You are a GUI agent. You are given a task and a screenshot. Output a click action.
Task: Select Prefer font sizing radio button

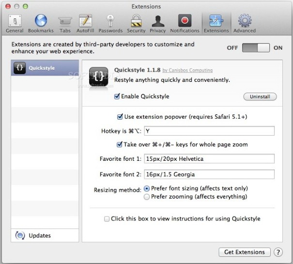pos(147,188)
